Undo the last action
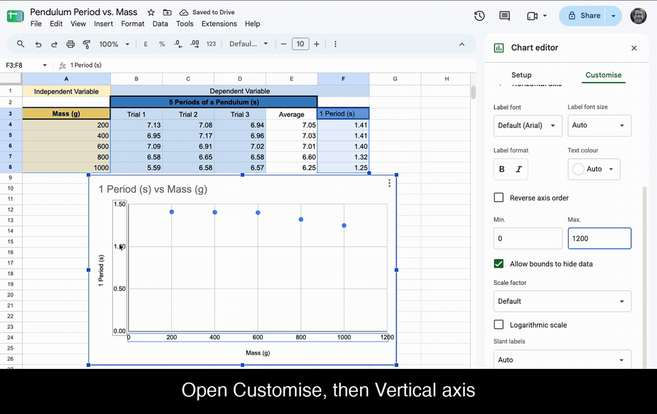The height and width of the screenshot is (414, 657). pos(38,44)
